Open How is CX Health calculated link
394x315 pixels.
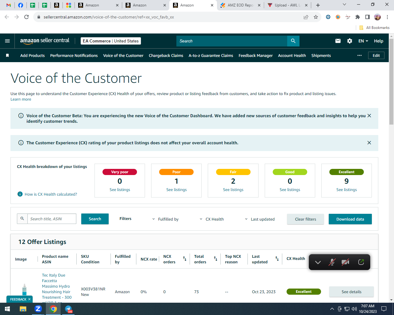(51, 194)
